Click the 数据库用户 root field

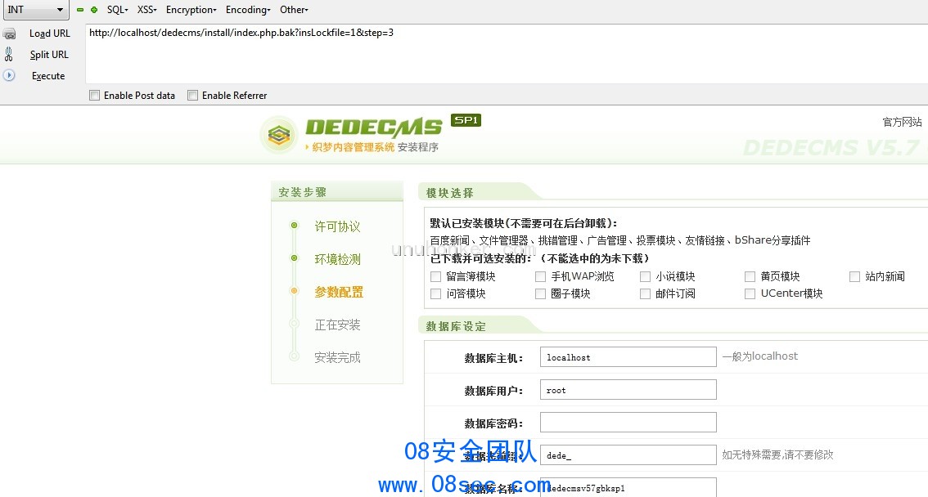coord(628,389)
